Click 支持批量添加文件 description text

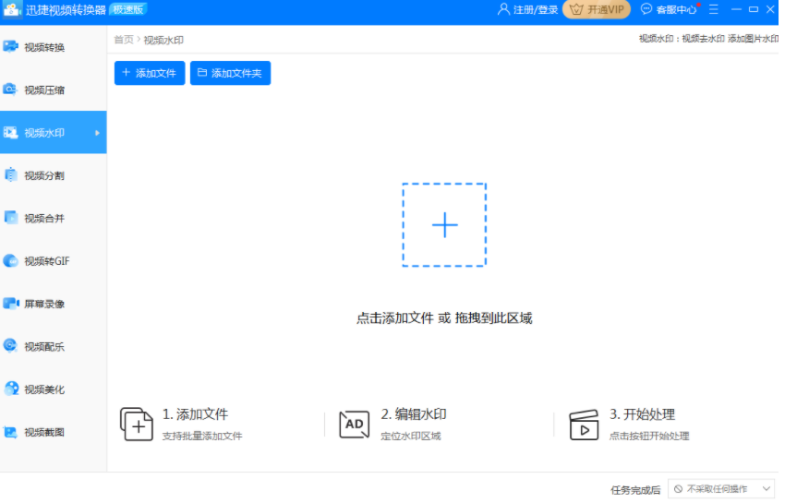202,437
